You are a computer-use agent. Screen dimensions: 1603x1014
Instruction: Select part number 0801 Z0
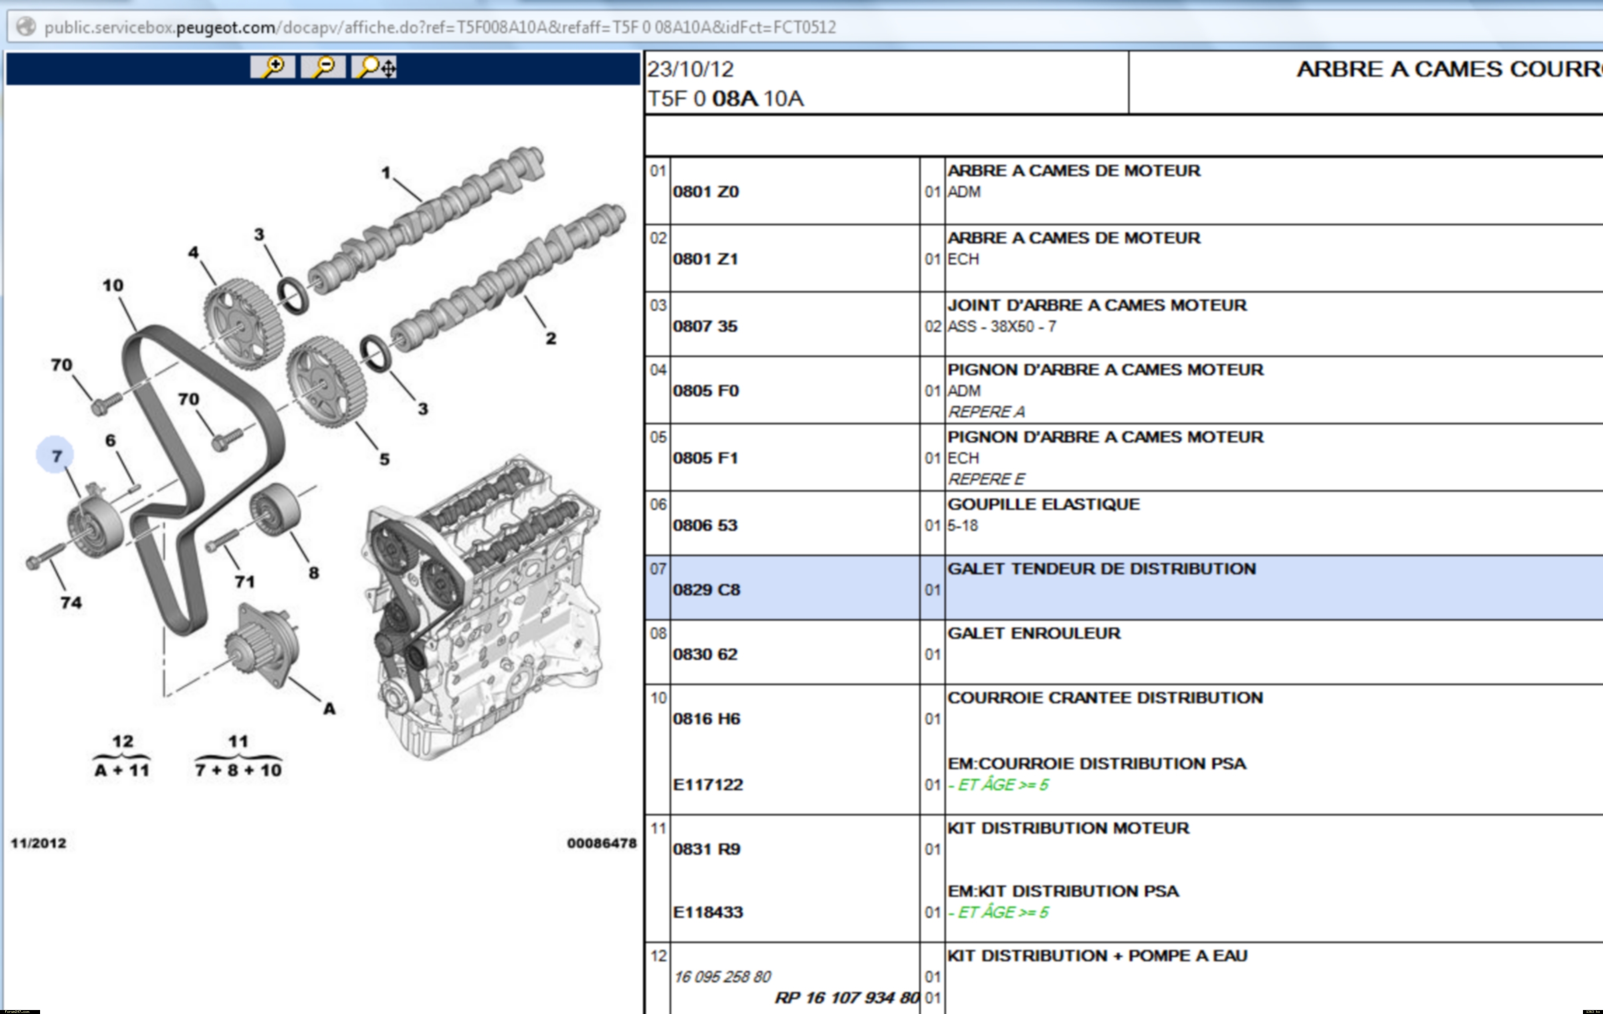coord(706,192)
